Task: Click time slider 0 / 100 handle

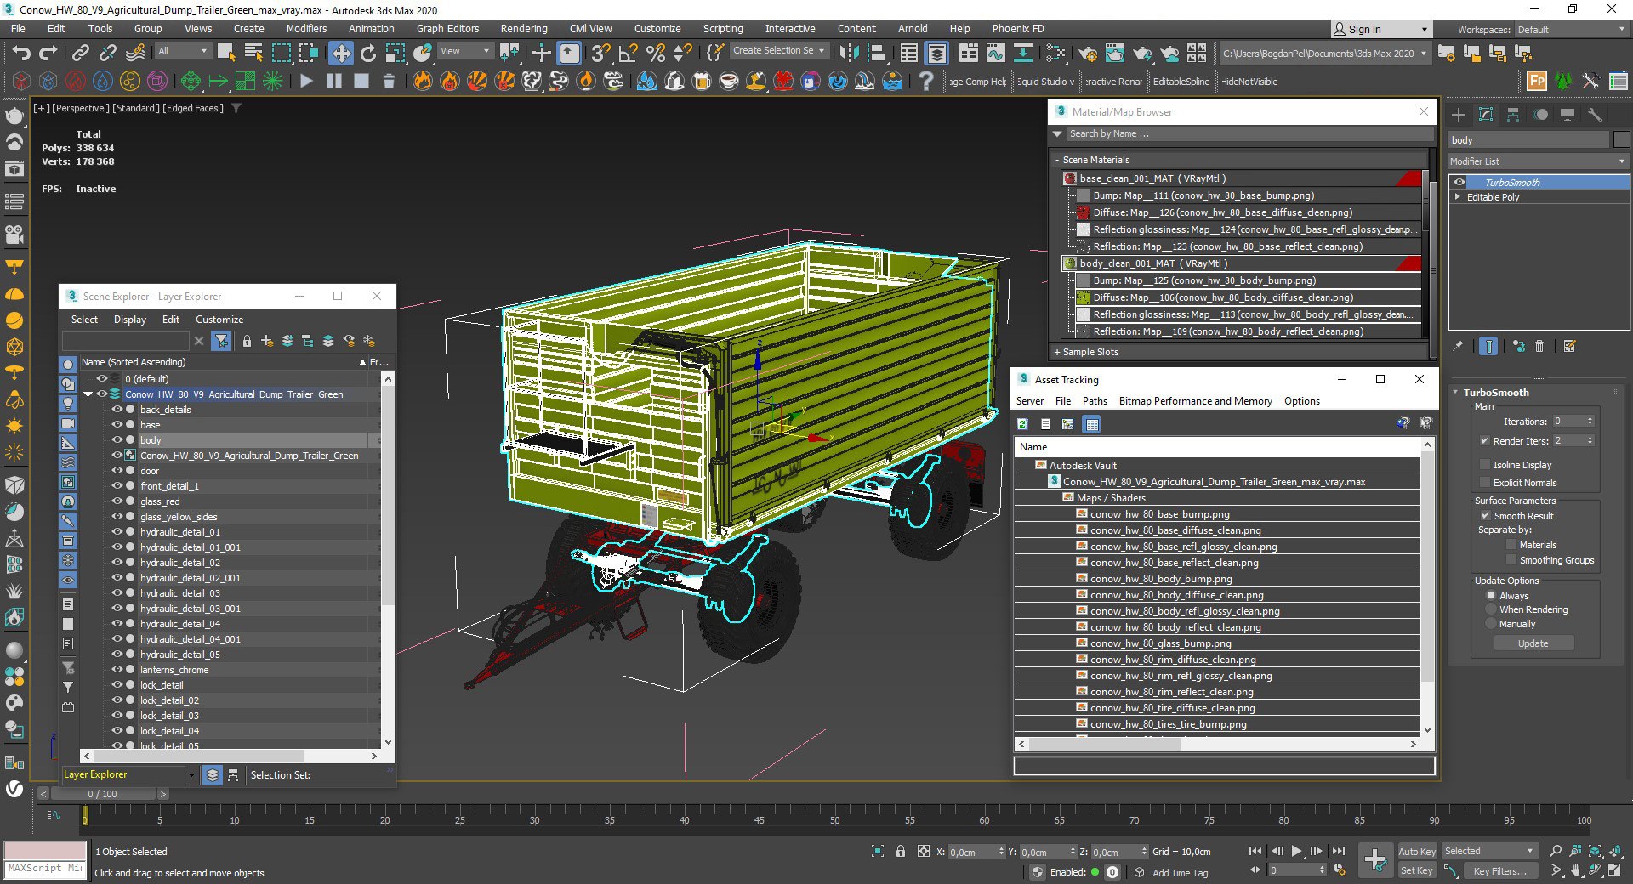Action: [103, 794]
